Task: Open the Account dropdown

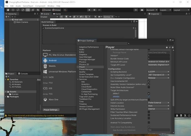Action: (x=152, y=10)
